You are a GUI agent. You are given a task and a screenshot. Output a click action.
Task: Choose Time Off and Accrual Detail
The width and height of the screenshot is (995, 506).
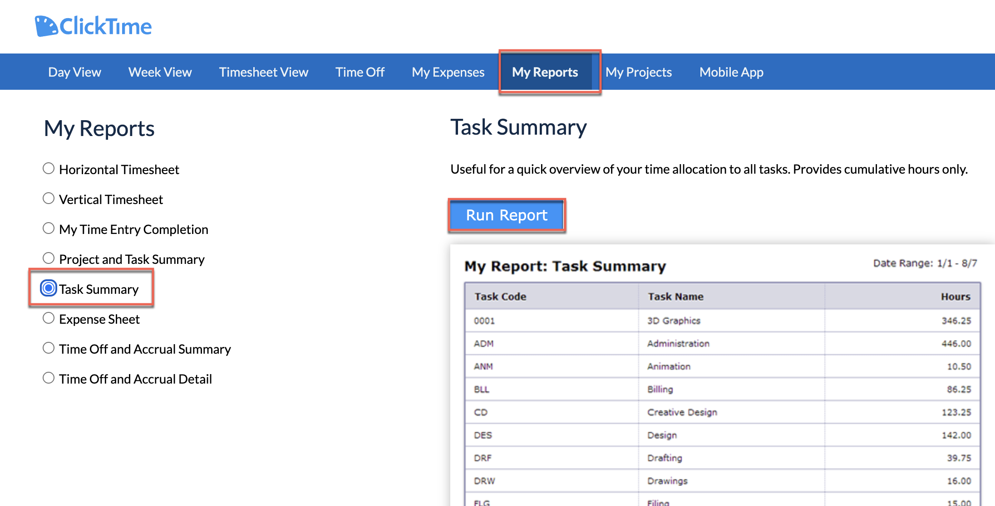coord(49,378)
